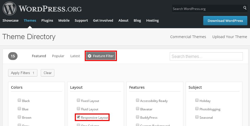Go to the Plugins menu item
250x126 pixels.
point(47,21)
